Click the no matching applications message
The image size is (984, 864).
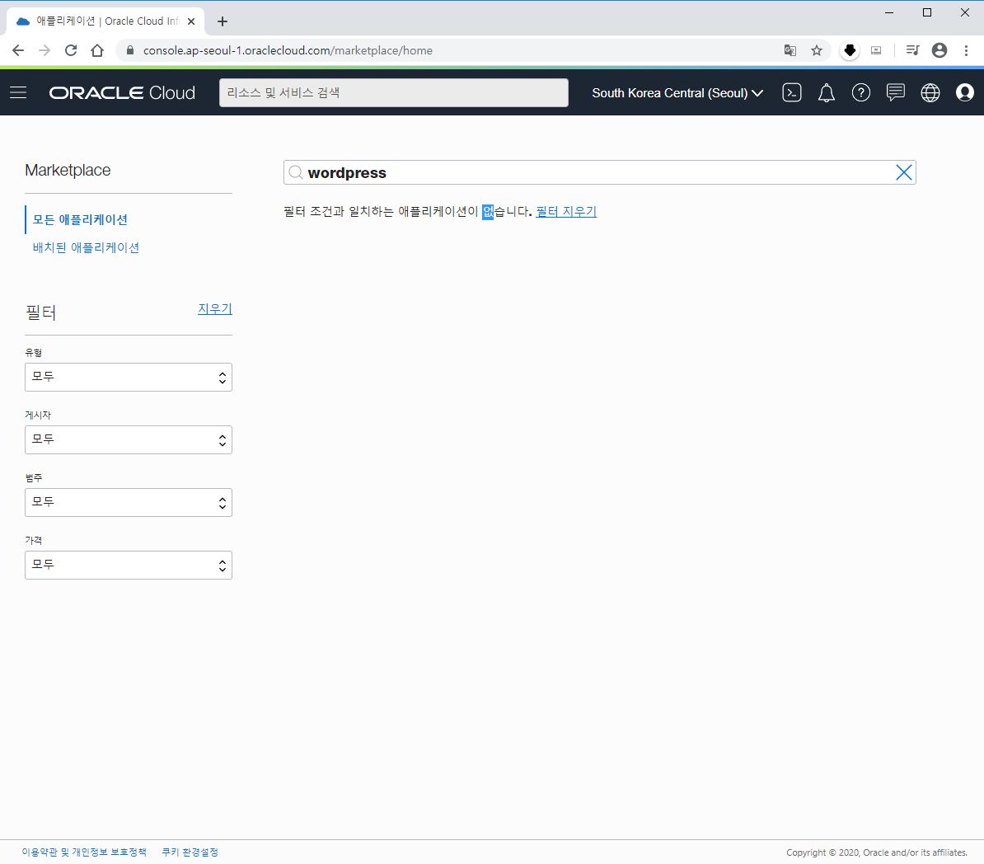(x=408, y=212)
